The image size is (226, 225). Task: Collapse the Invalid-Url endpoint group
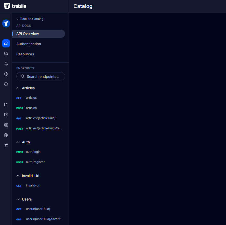pyautogui.click(x=18, y=176)
